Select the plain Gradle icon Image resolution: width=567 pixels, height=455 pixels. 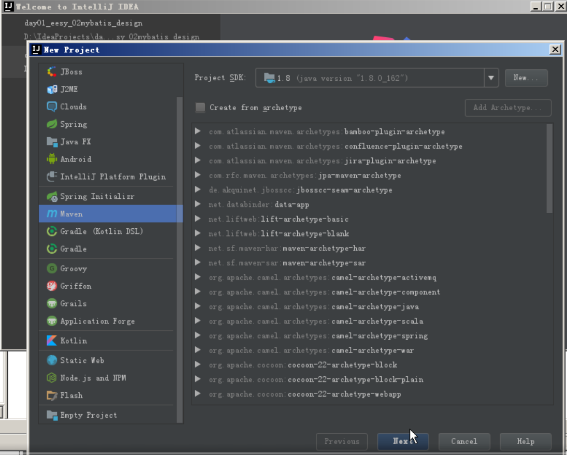[52, 248]
